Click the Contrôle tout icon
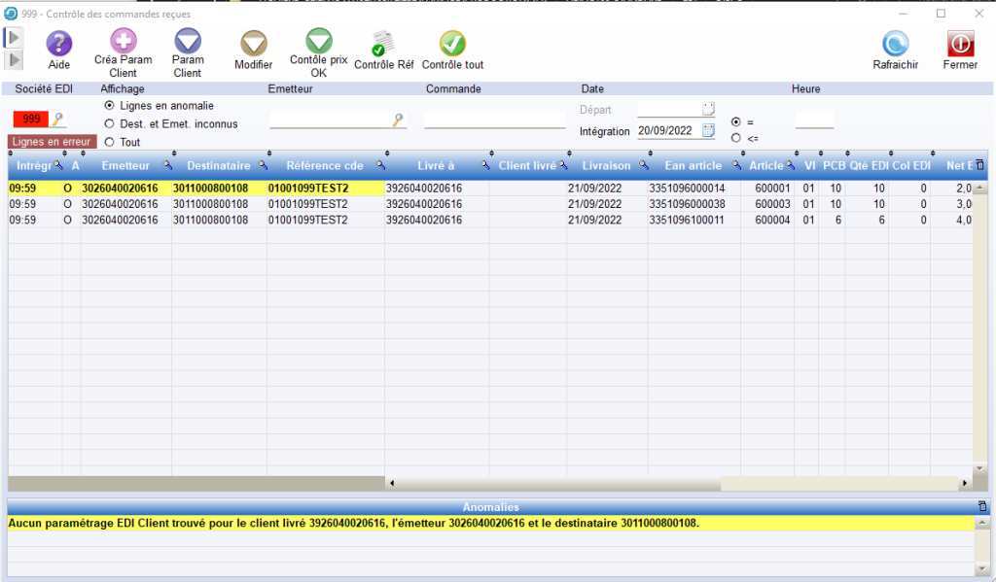This screenshot has height=582, width=996. 452,45
